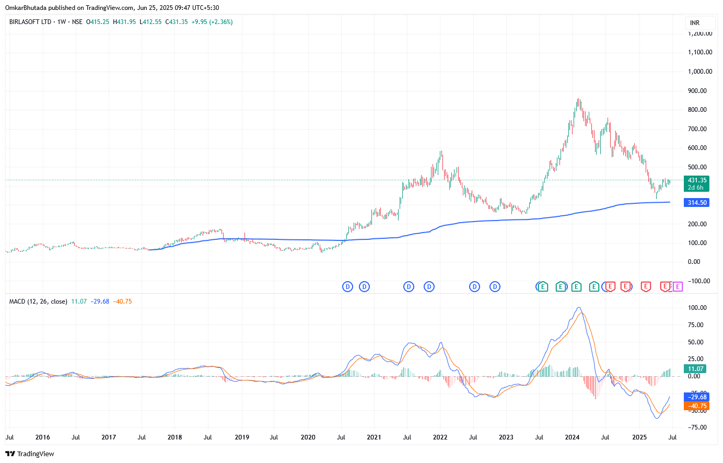Select the red earnings E marker near February 2025
This screenshot has width=723, height=463.
(646, 286)
